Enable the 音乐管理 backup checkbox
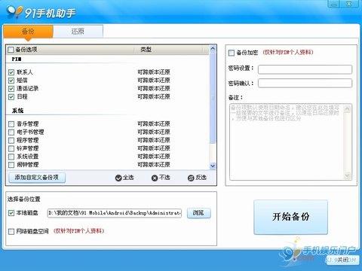362x271 pixels. pos(11,124)
